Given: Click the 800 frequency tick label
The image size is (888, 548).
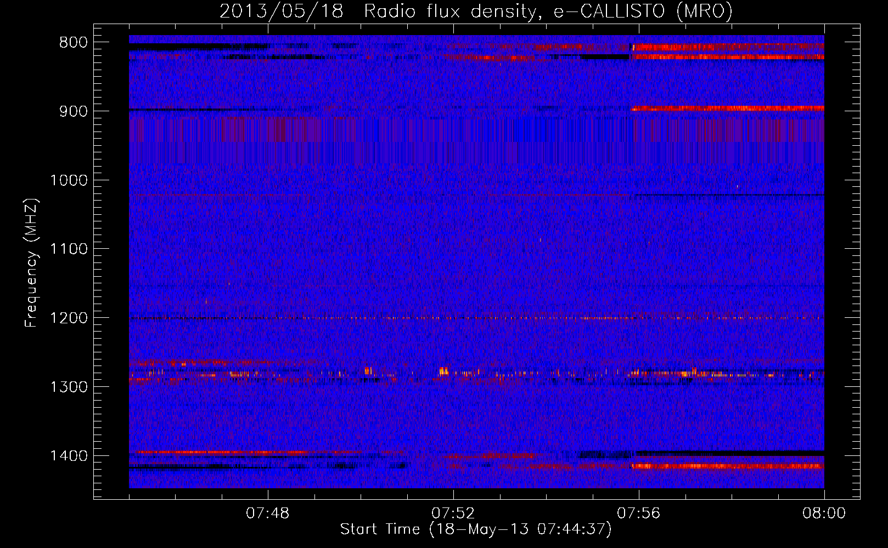Looking at the screenshot, I should (x=74, y=43).
